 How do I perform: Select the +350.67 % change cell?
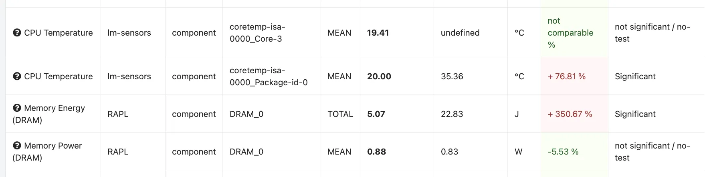pos(574,114)
